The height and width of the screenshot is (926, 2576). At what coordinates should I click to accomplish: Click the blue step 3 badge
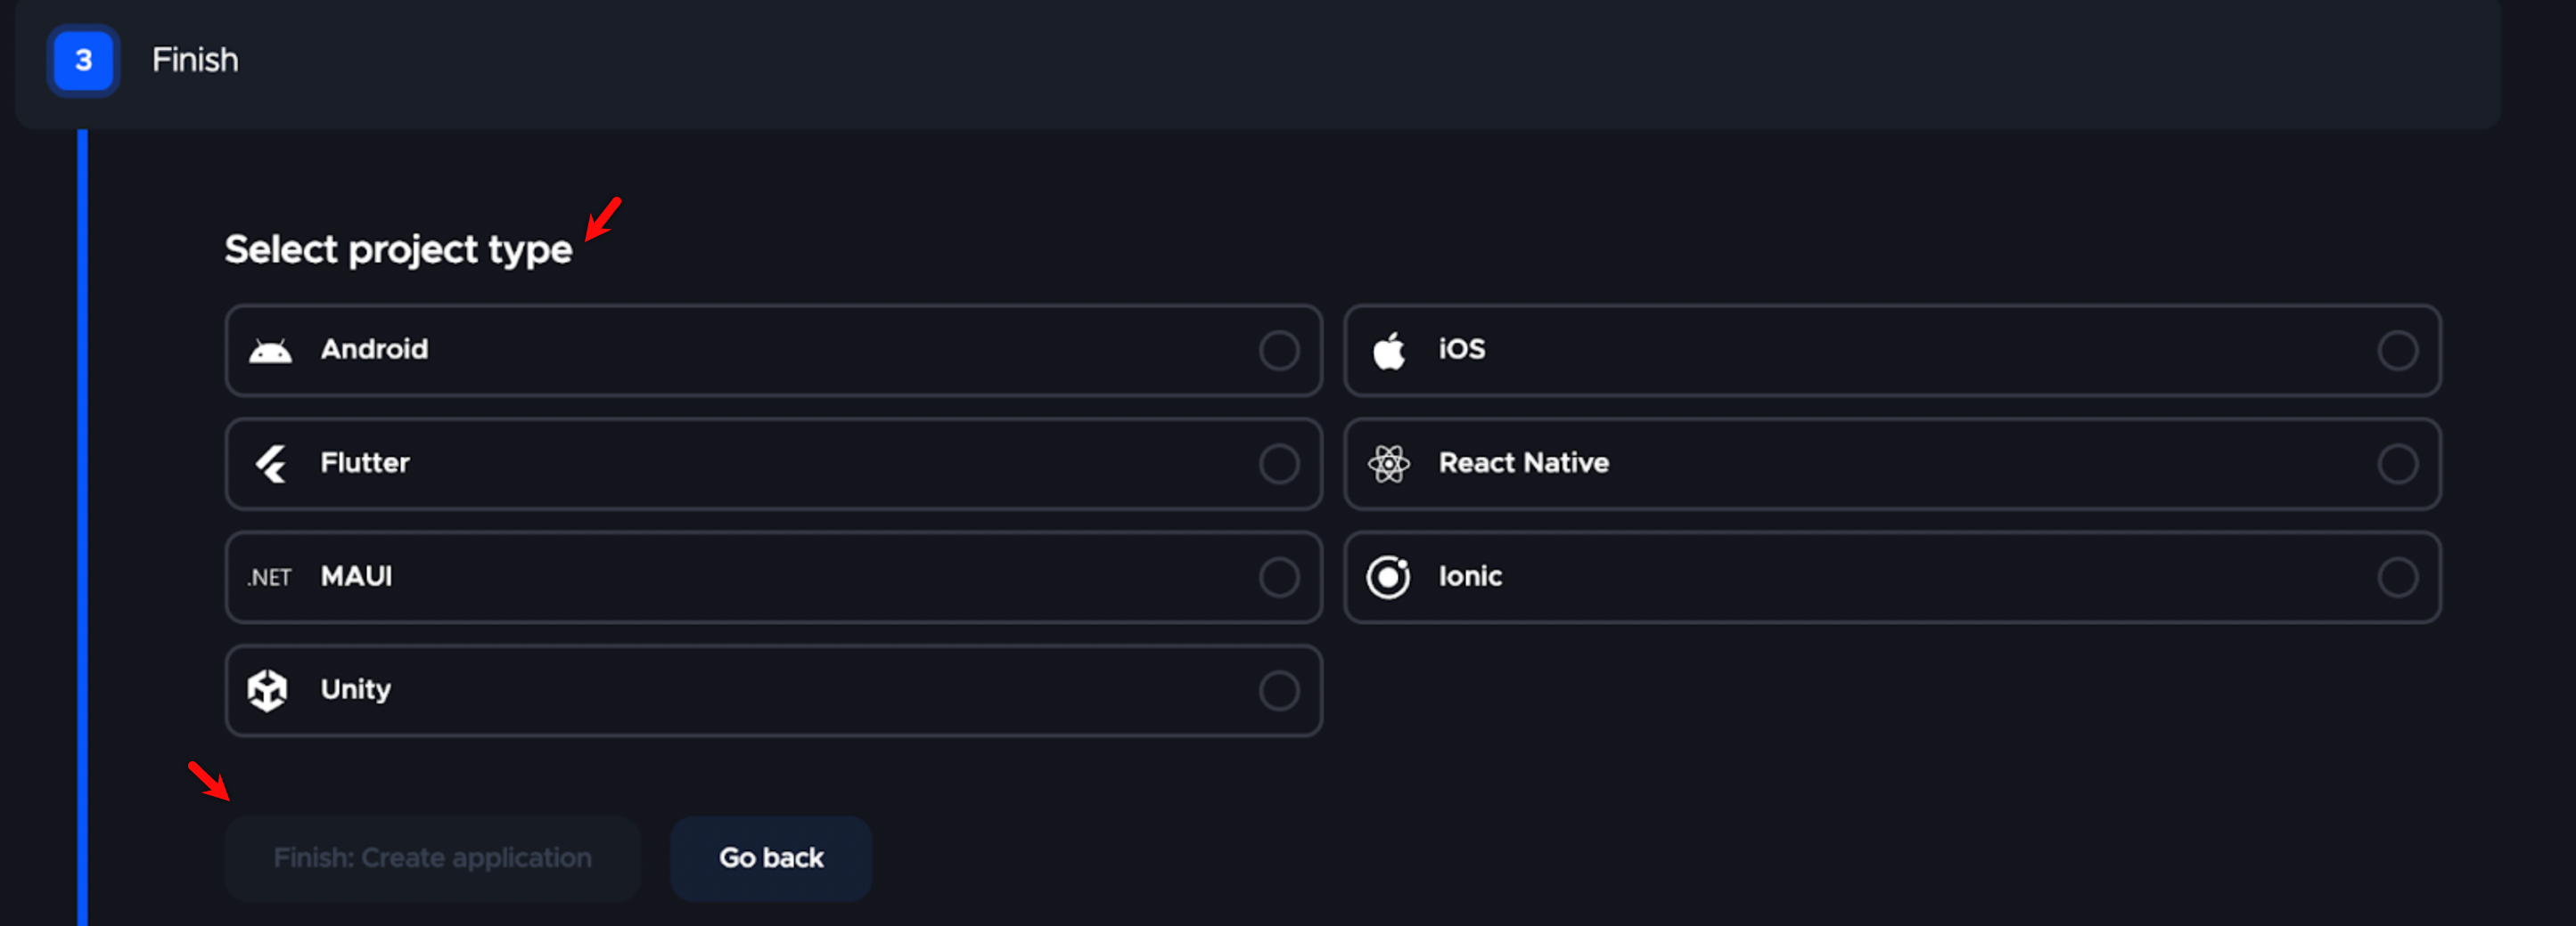[83, 60]
